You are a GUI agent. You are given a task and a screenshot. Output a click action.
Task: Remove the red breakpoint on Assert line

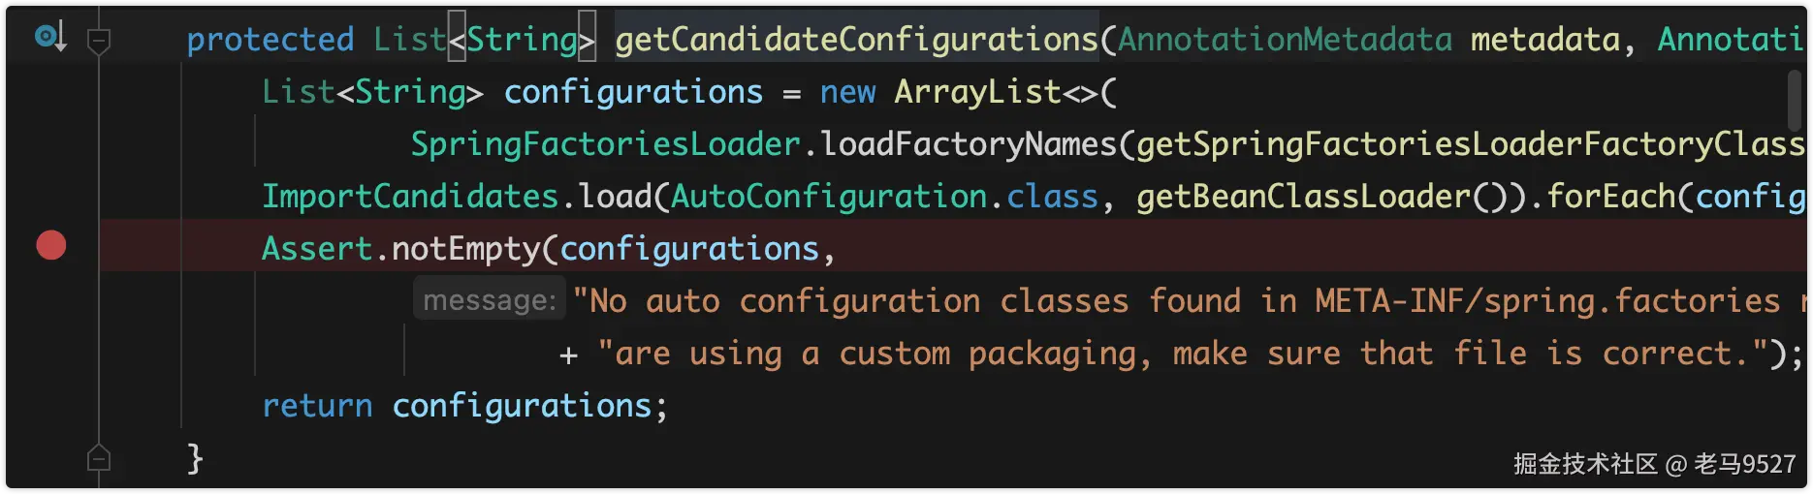click(x=51, y=246)
